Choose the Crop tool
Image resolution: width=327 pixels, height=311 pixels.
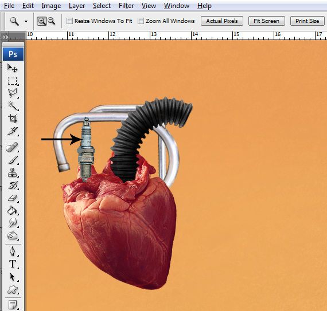coord(13,119)
